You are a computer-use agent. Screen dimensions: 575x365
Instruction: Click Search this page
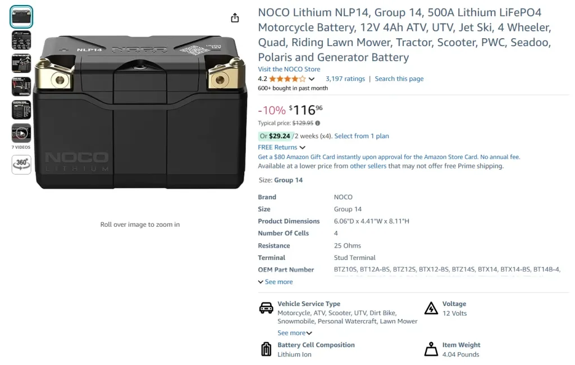(399, 79)
